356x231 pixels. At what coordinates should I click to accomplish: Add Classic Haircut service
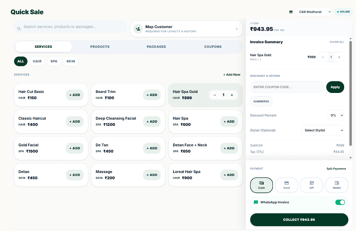[x=75, y=122]
